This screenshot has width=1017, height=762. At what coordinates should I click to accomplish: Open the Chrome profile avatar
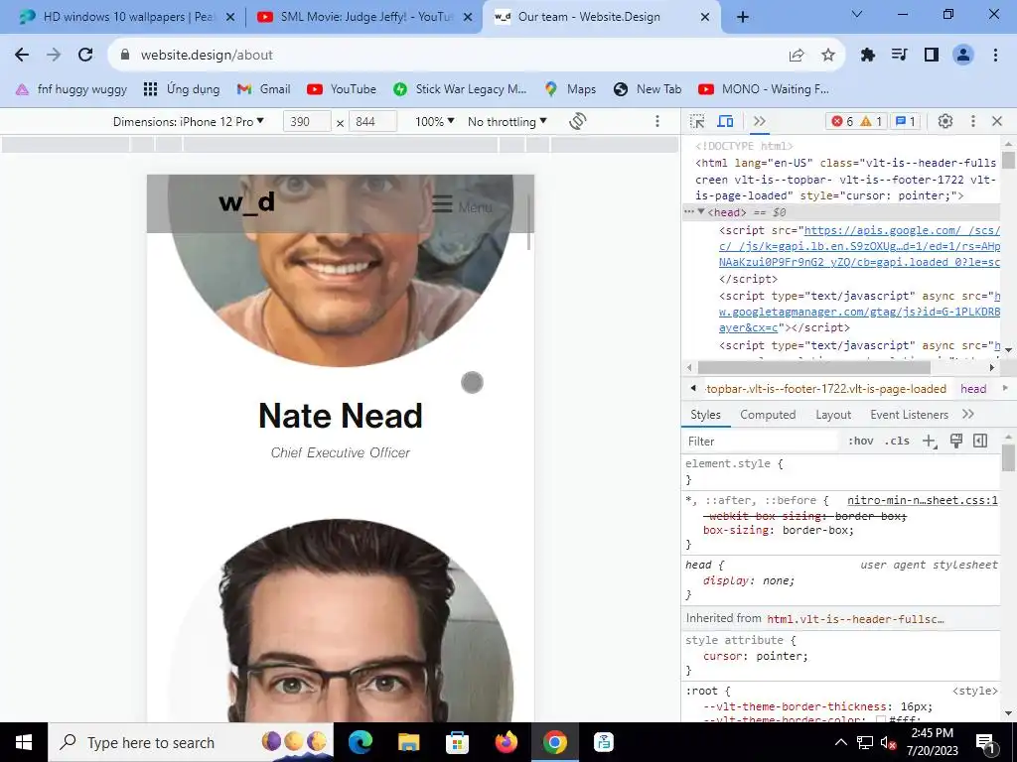(x=963, y=56)
